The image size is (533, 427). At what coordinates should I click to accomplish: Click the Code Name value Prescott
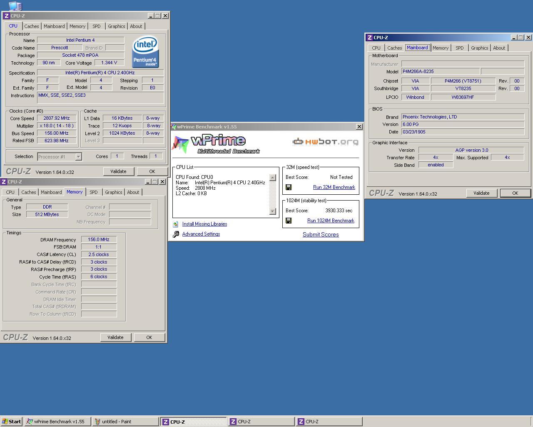[x=60, y=48]
